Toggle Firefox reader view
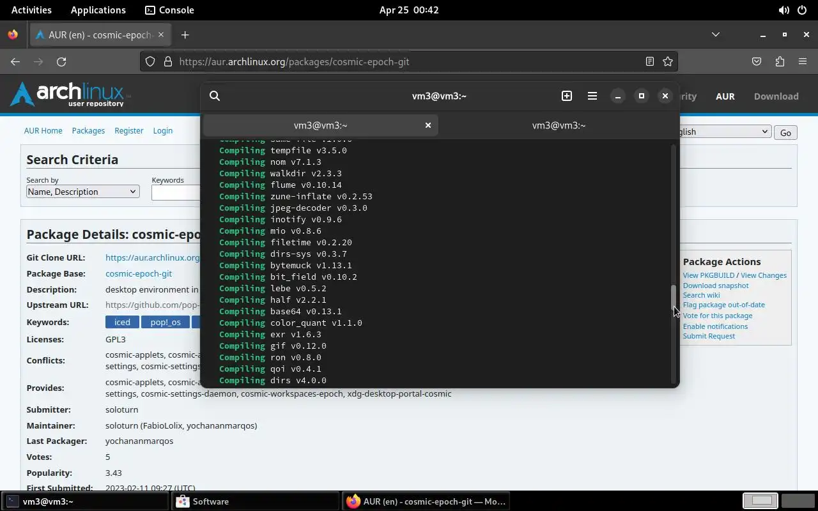Screen dimensions: 818x511 pos(650,61)
